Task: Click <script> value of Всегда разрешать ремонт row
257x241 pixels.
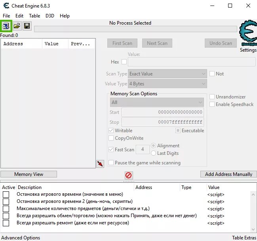Action: [216, 223]
